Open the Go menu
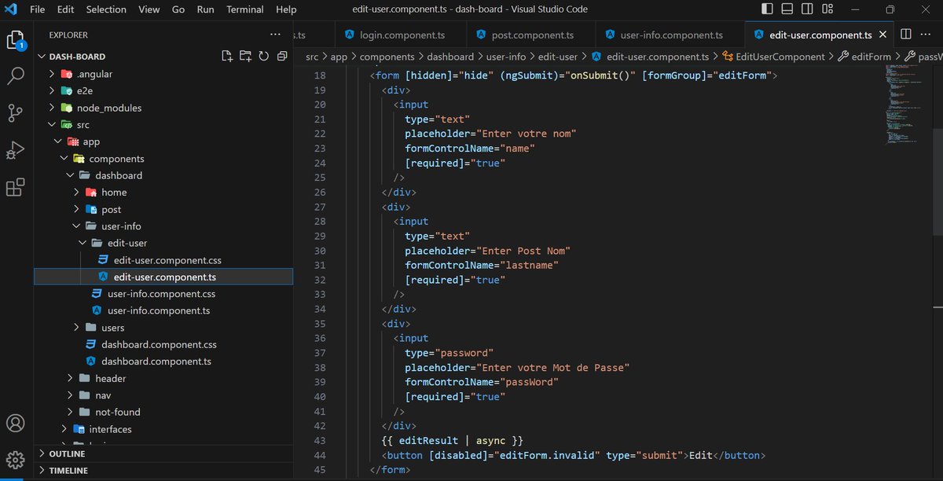This screenshot has height=481, width=943. tap(178, 9)
